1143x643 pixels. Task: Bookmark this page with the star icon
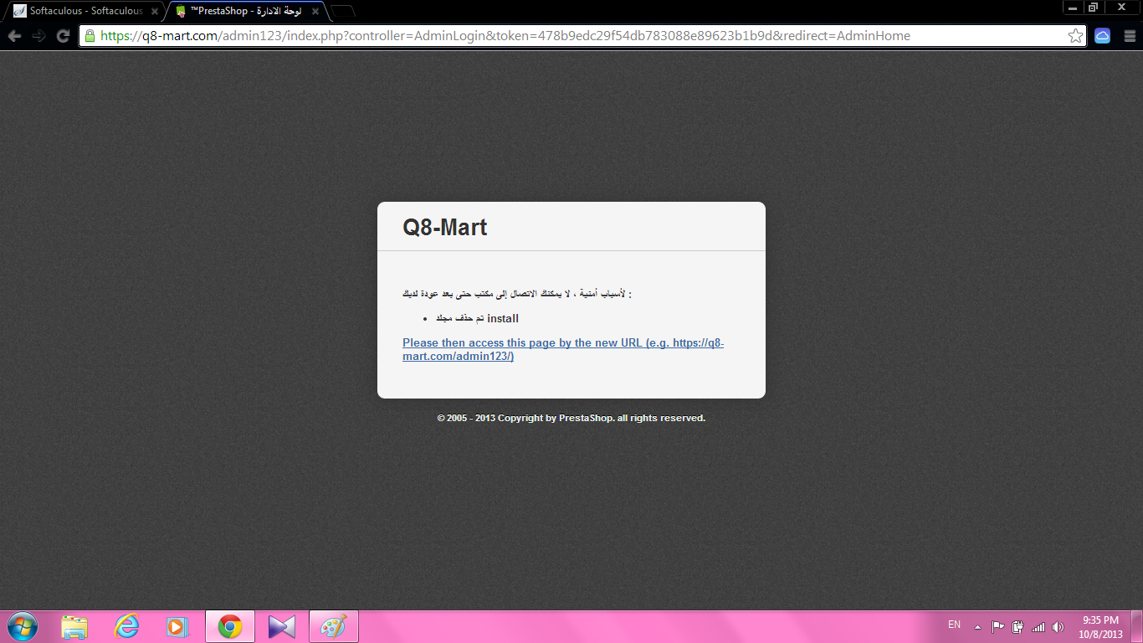tap(1075, 36)
